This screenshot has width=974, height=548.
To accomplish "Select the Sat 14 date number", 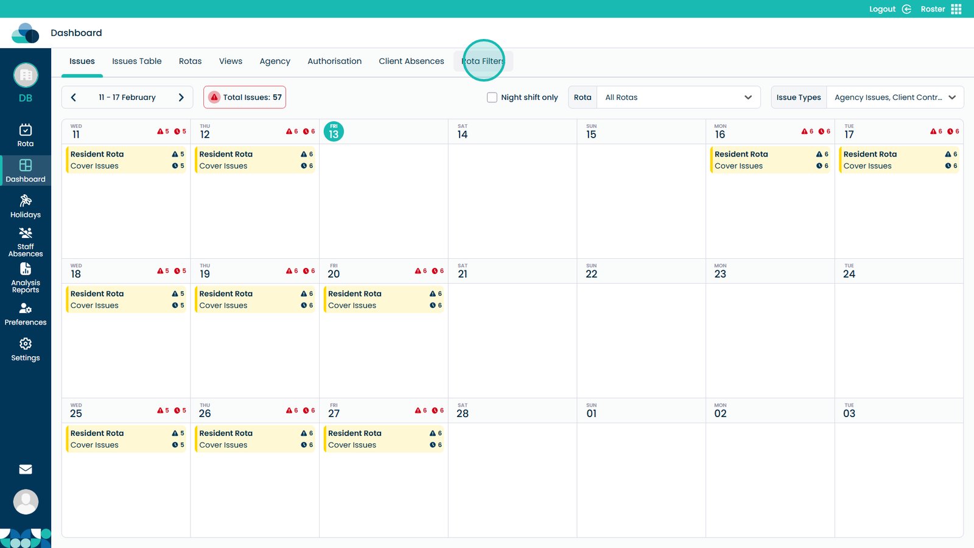I will click(x=463, y=135).
